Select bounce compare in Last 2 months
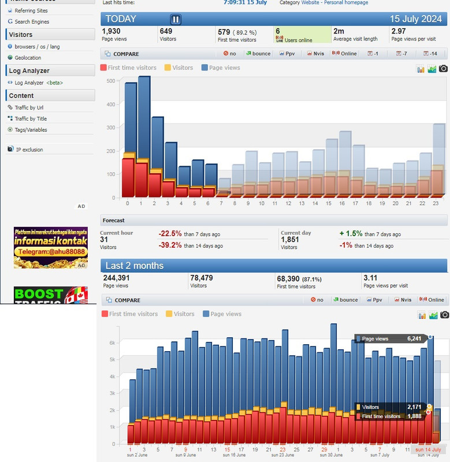 coord(344,300)
